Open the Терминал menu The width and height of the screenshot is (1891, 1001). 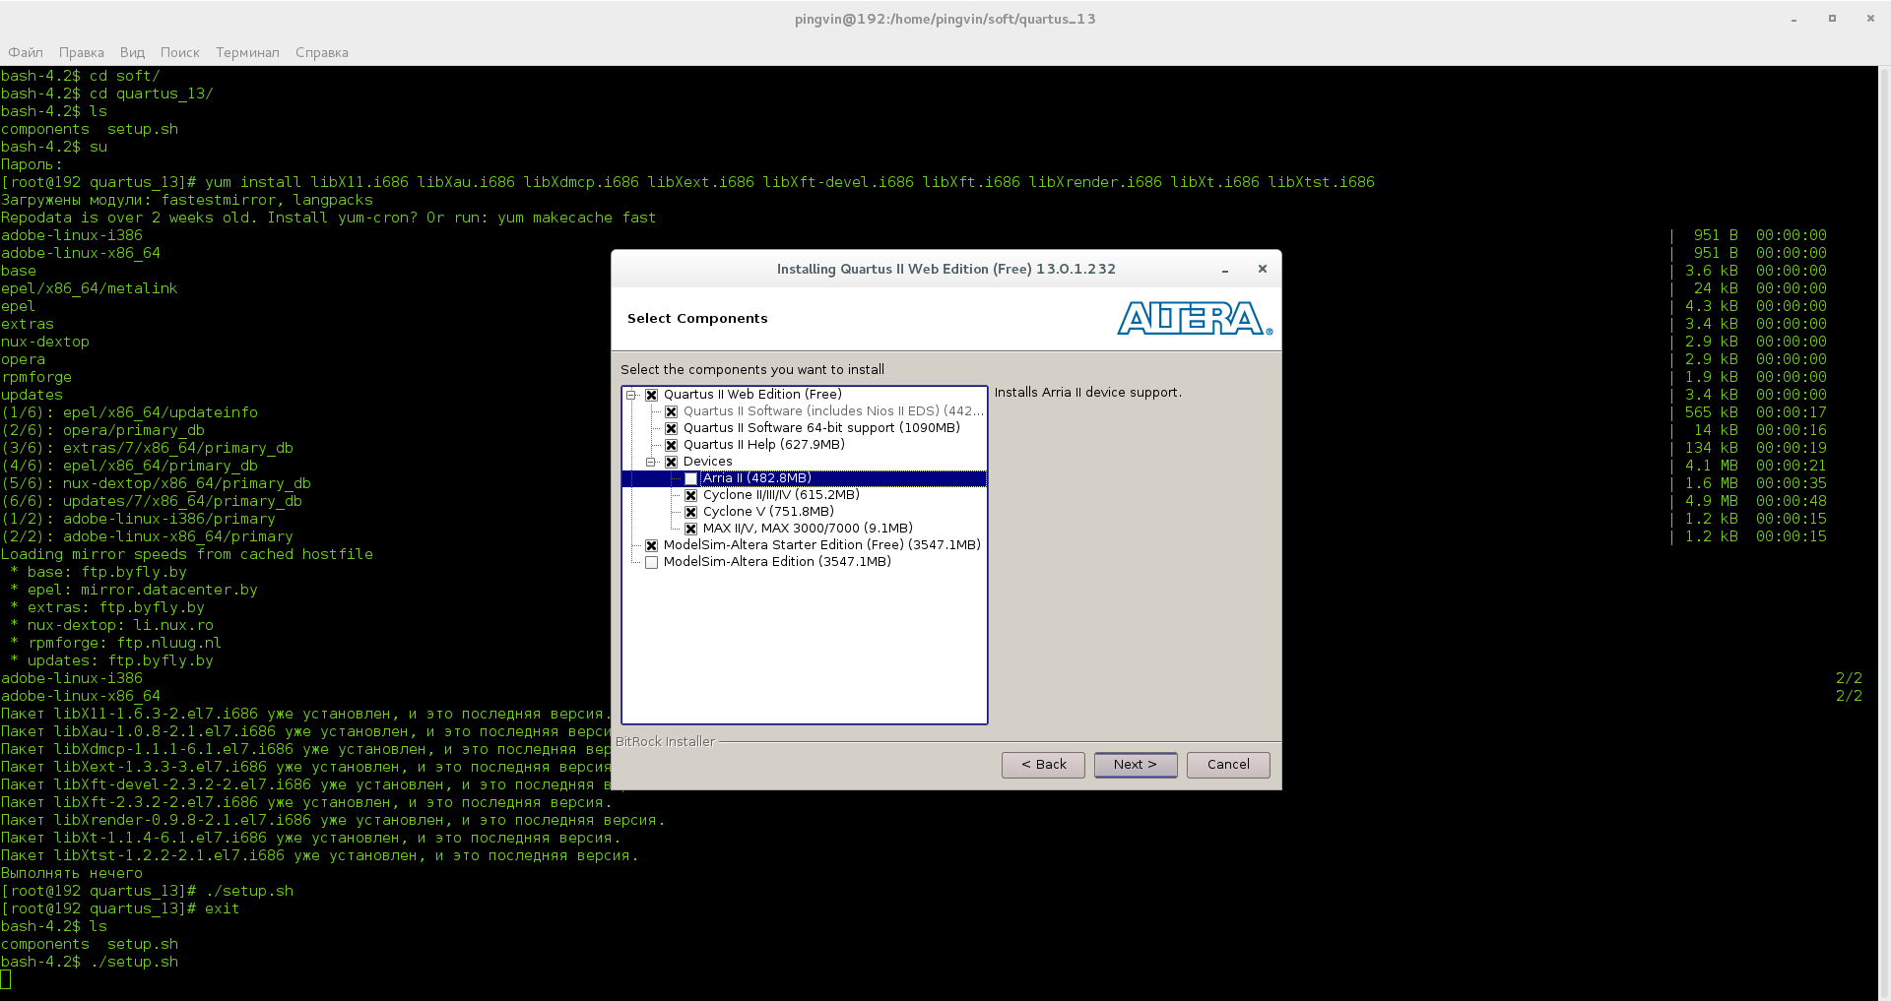click(x=246, y=52)
